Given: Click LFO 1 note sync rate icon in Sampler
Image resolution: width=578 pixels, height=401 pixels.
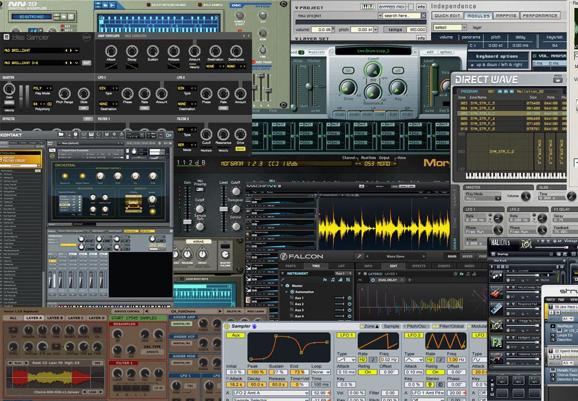Looking at the screenshot, I should pos(373,359).
